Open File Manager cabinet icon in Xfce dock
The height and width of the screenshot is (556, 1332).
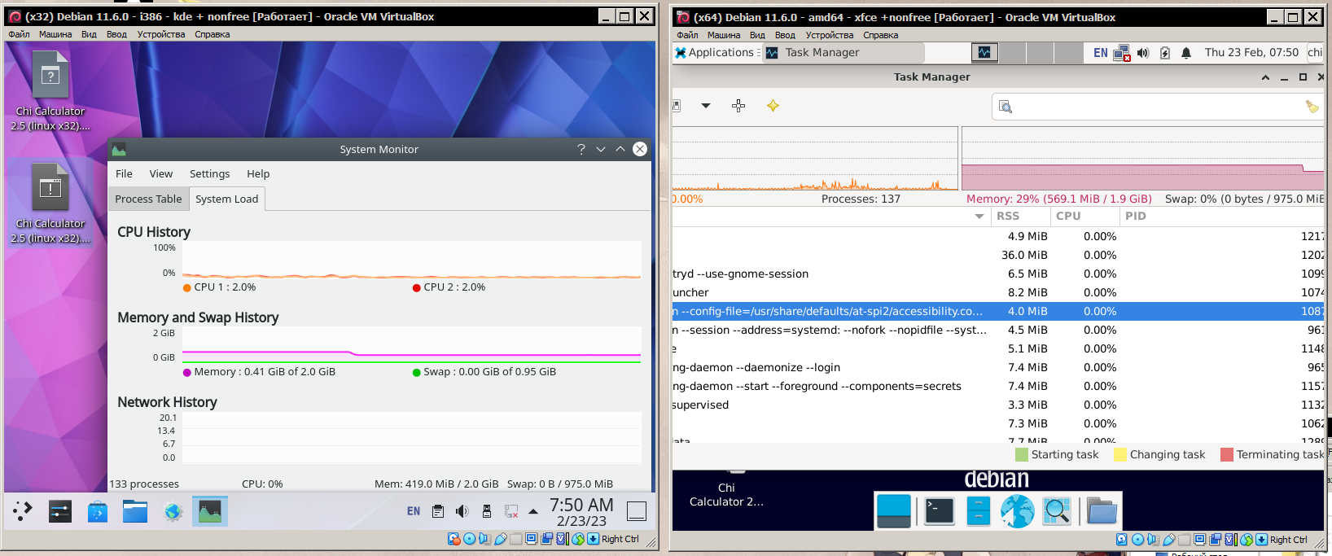pyautogui.click(x=978, y=511)
